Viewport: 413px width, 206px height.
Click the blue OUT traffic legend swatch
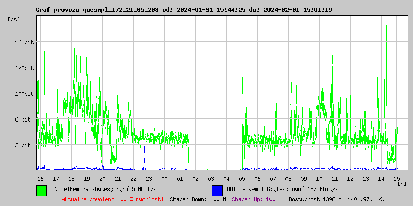[x=217, y=190]
